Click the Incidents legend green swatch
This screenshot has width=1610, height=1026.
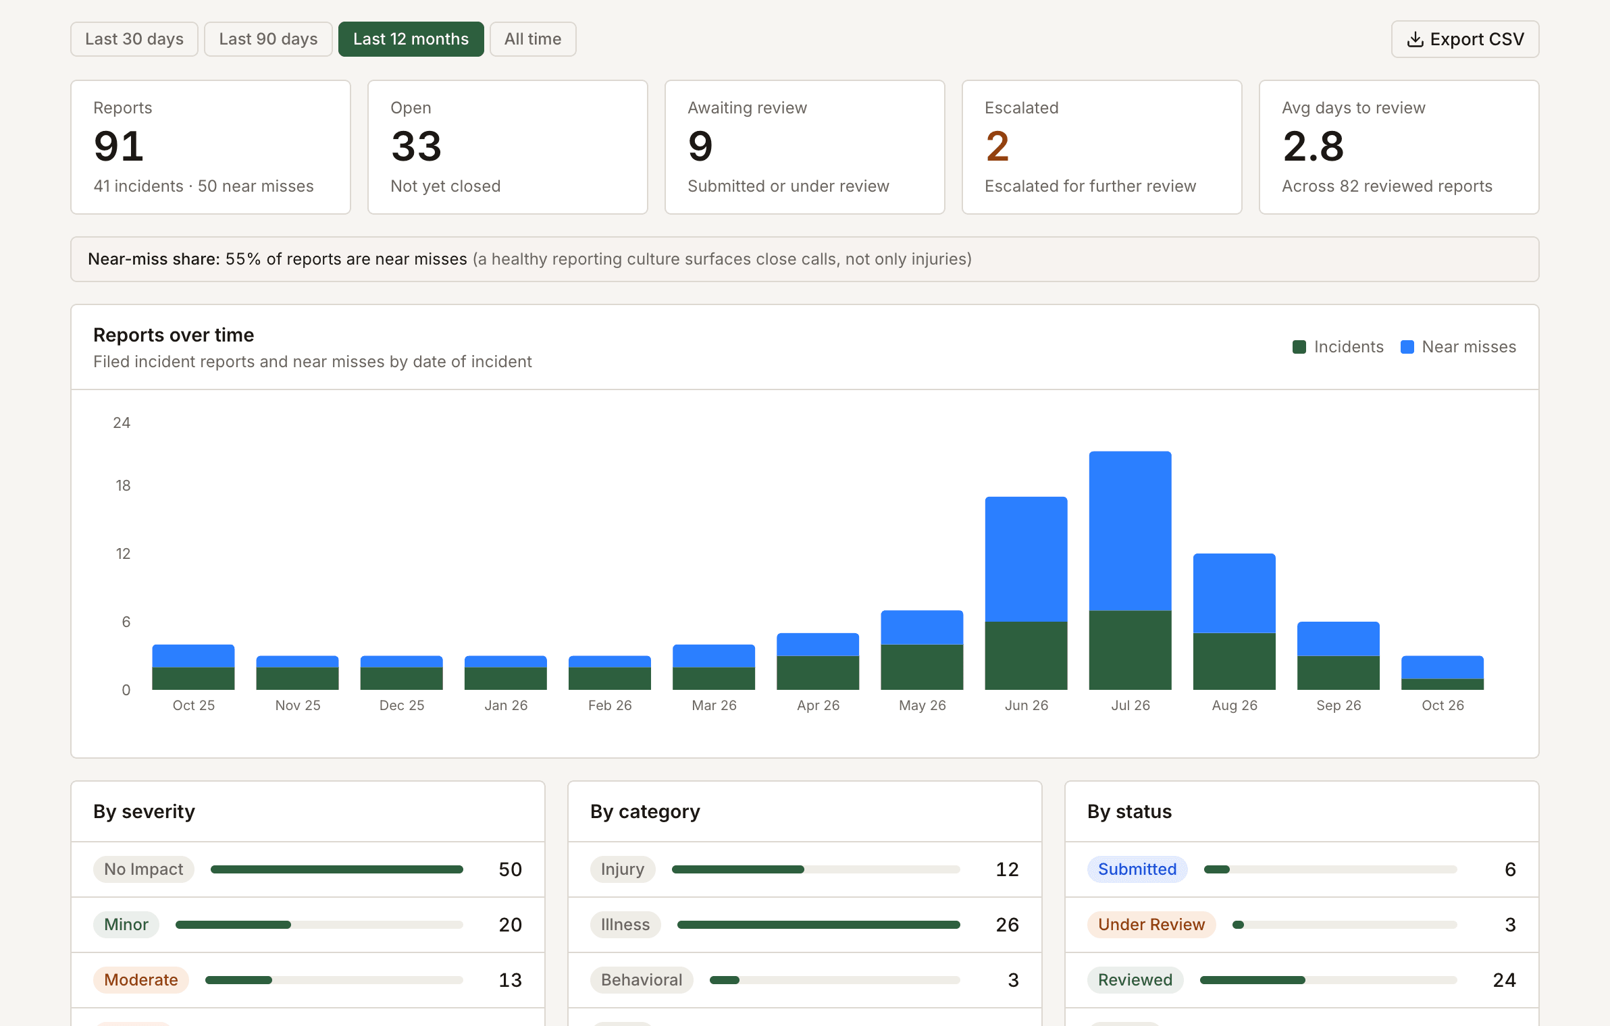click(x=1299, y=347)
